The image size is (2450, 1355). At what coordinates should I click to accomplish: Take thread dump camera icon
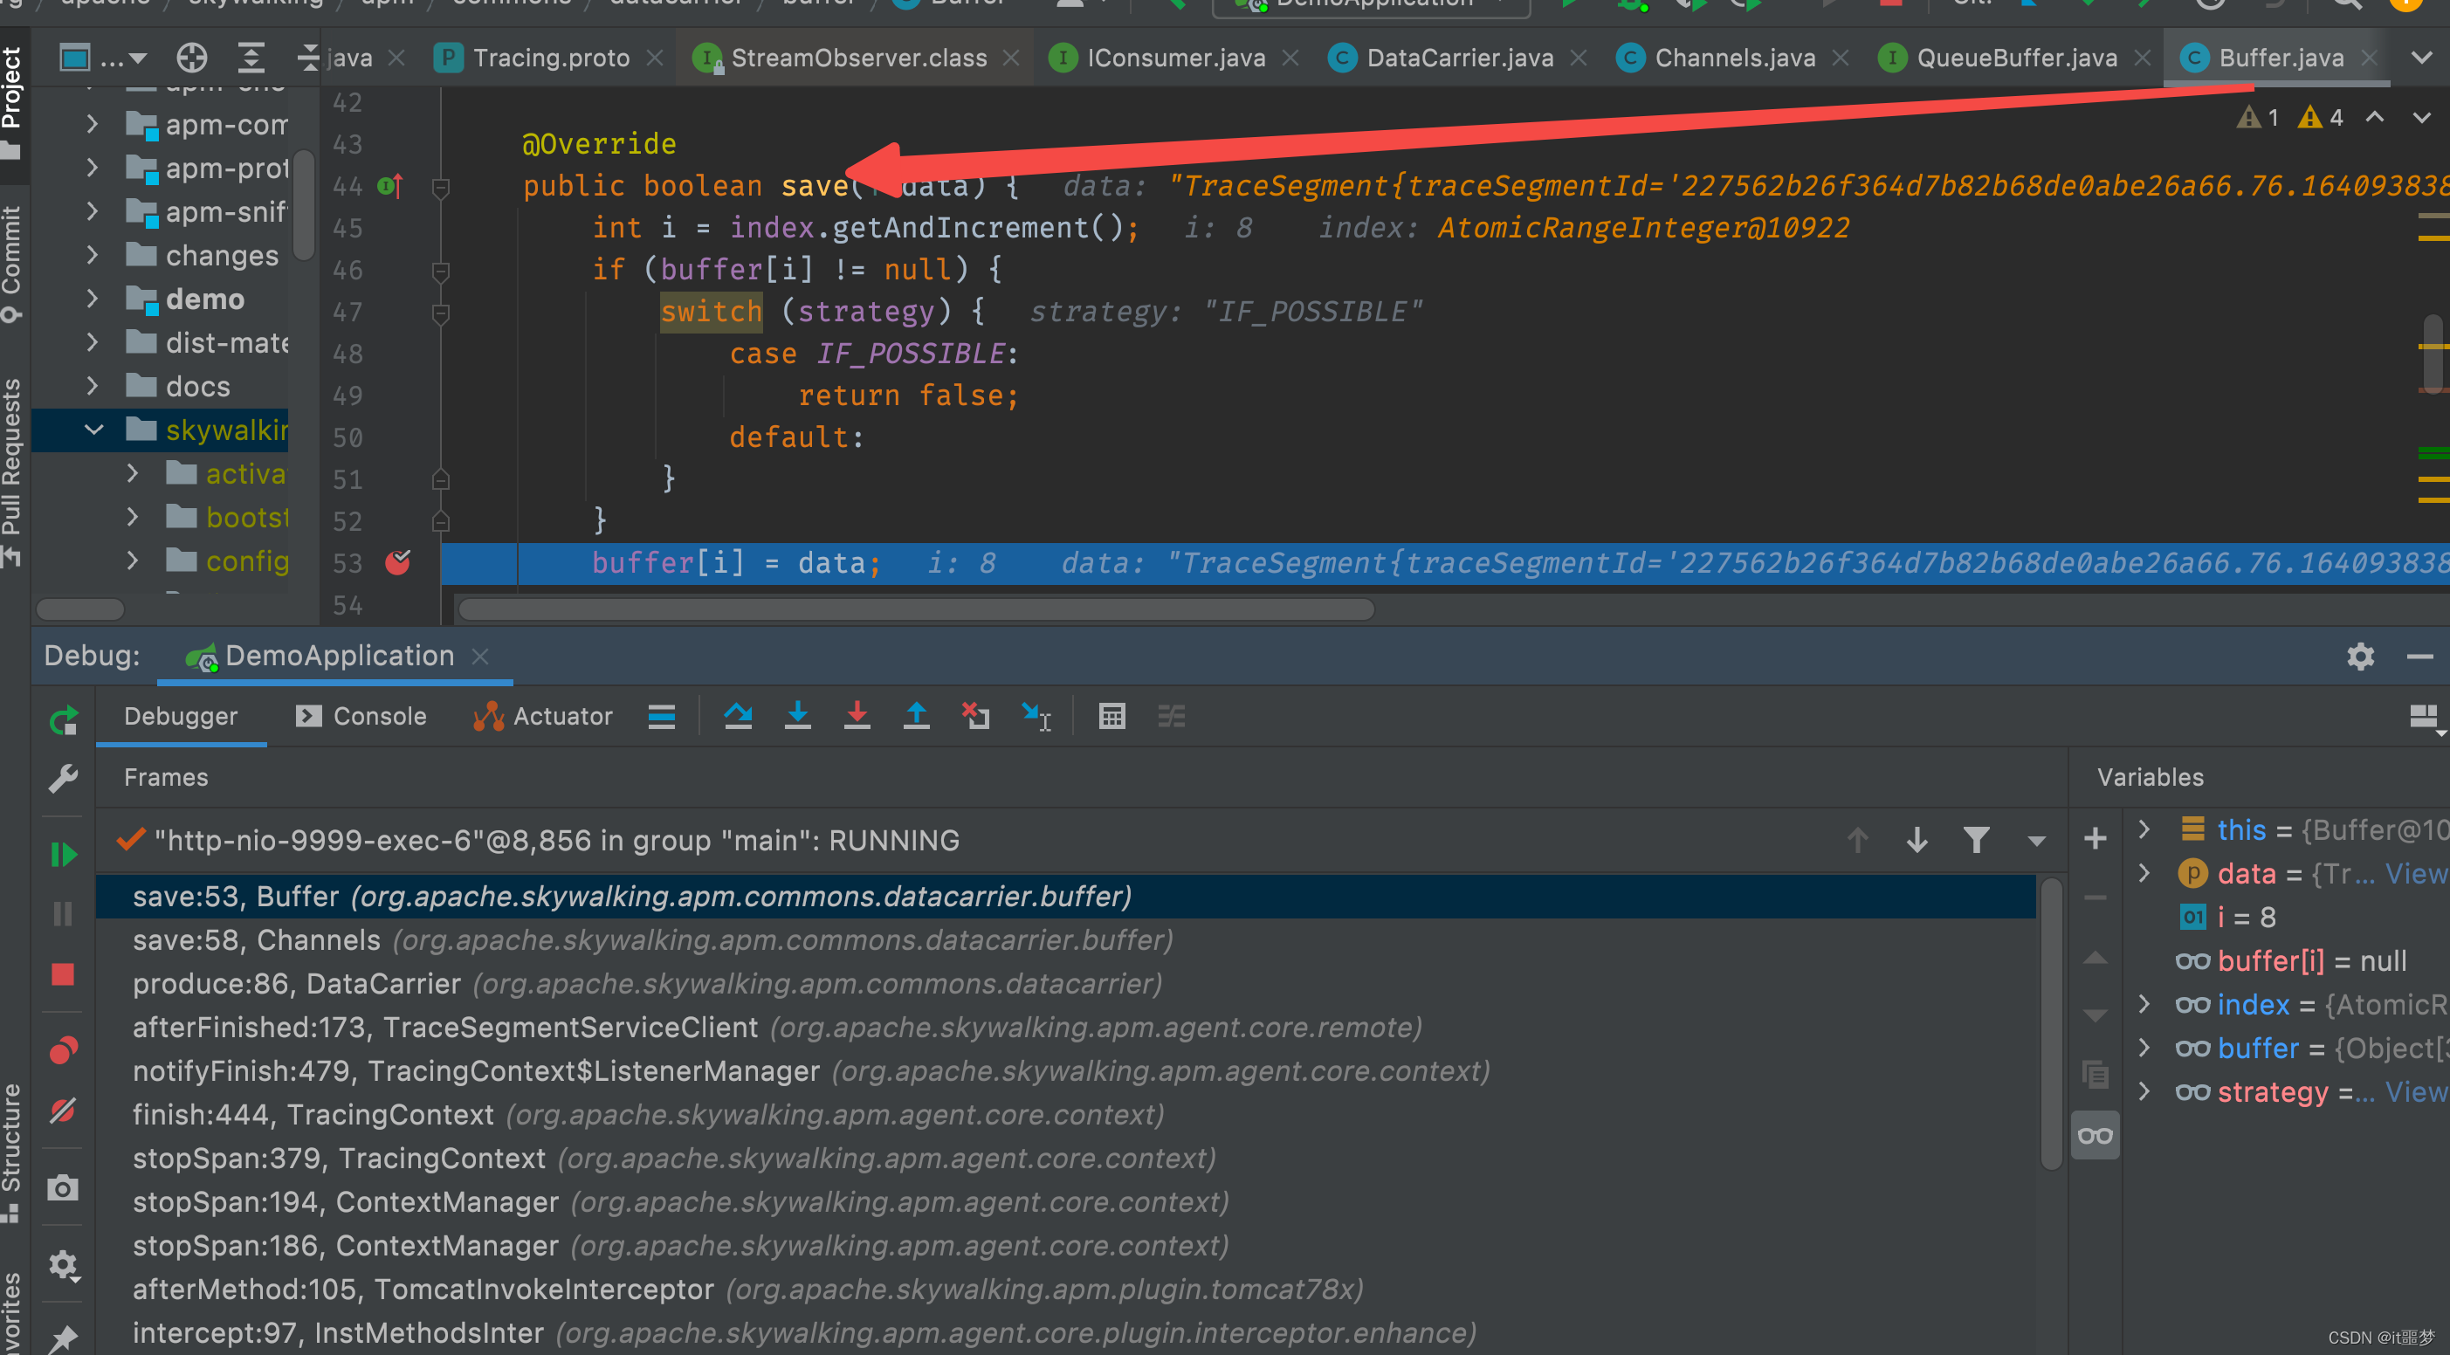point(64,1186)
